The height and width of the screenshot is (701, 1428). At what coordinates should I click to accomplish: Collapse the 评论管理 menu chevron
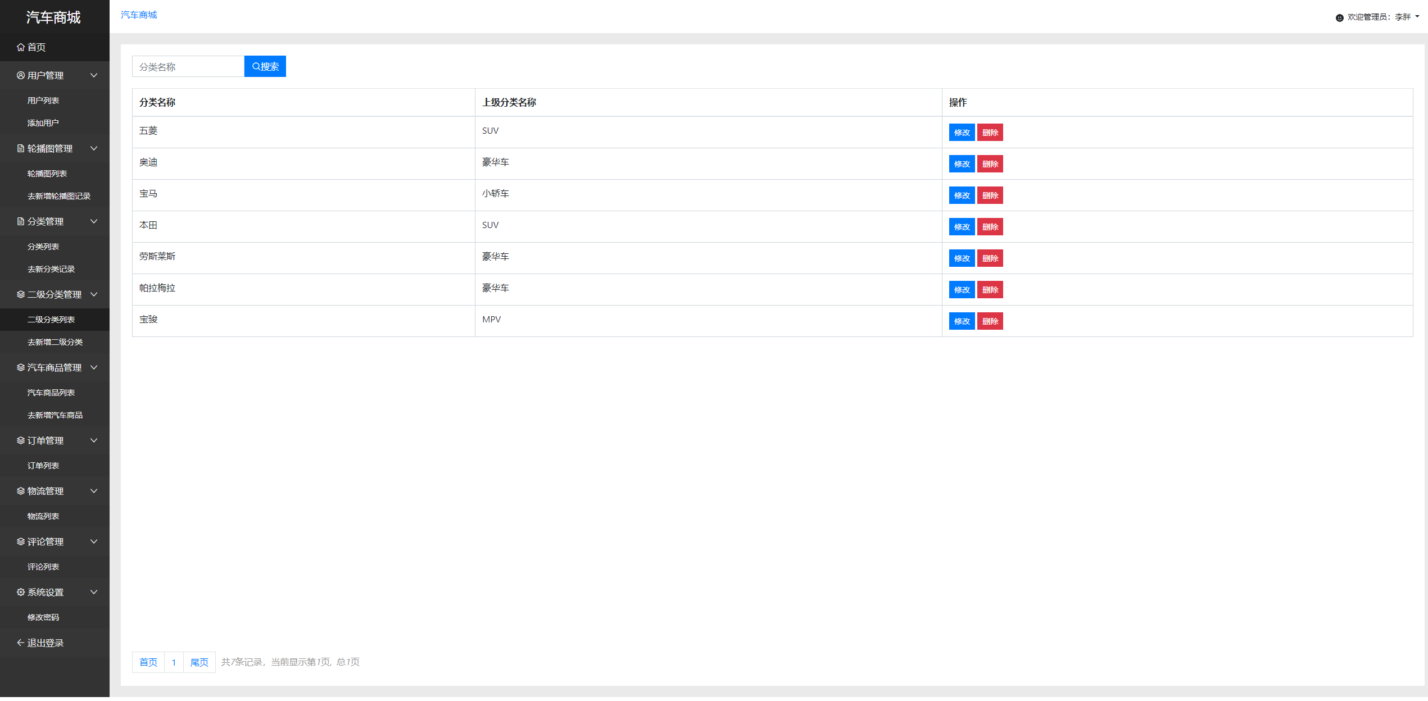pyautogui.click(x=94, y=541)
